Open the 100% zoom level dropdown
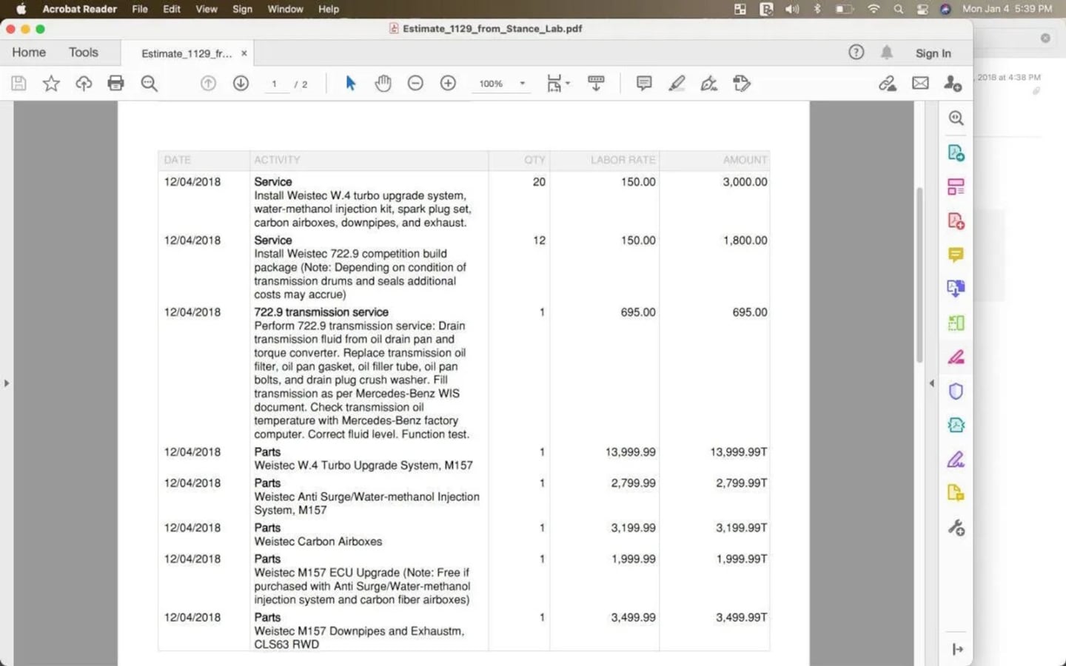1066x666 pixels. (x=522, y=84)
